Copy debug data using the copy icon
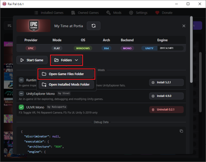Image resolution: width=206 pixels, height=162 pixels. pyautogui.click(x=181, y=131)
